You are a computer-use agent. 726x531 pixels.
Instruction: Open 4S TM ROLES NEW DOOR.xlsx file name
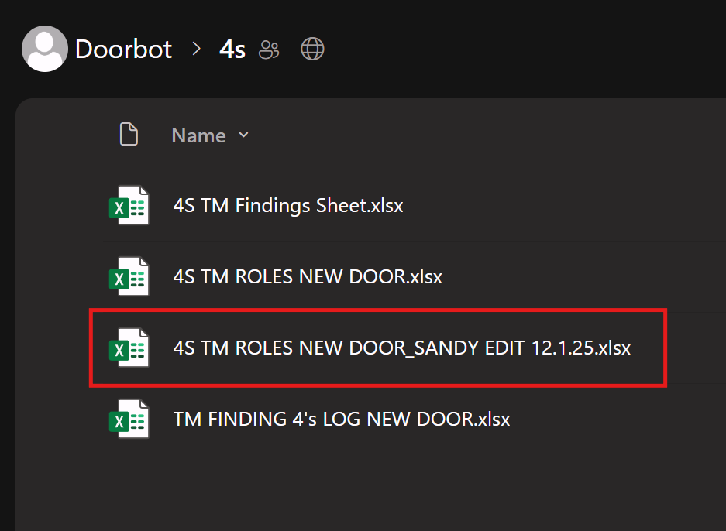point(308,276)
